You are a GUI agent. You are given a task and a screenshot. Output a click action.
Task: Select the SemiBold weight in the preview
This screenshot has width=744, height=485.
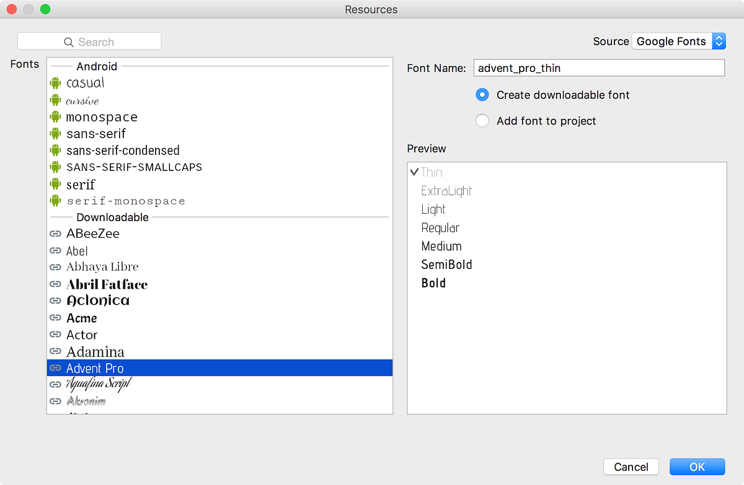pyautogui.click(x=446, y=264)
